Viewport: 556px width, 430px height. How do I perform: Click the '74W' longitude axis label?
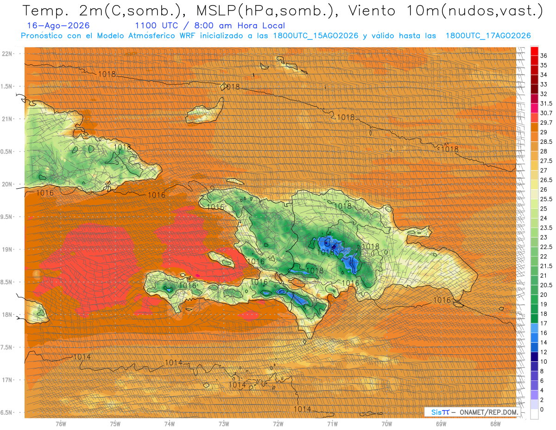point(170,424)
